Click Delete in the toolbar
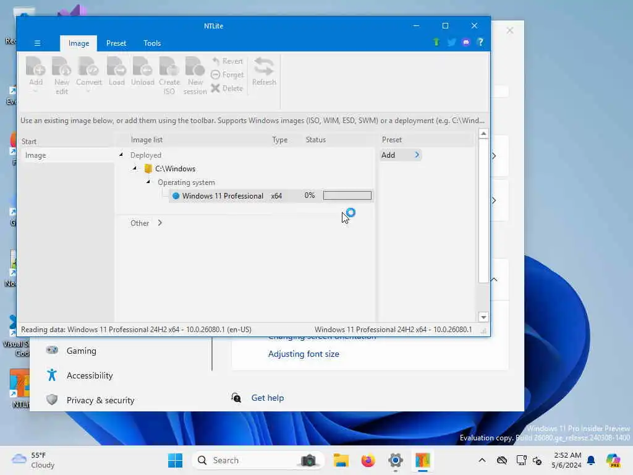This screenshot has width=633, height=475. (227, 88)
